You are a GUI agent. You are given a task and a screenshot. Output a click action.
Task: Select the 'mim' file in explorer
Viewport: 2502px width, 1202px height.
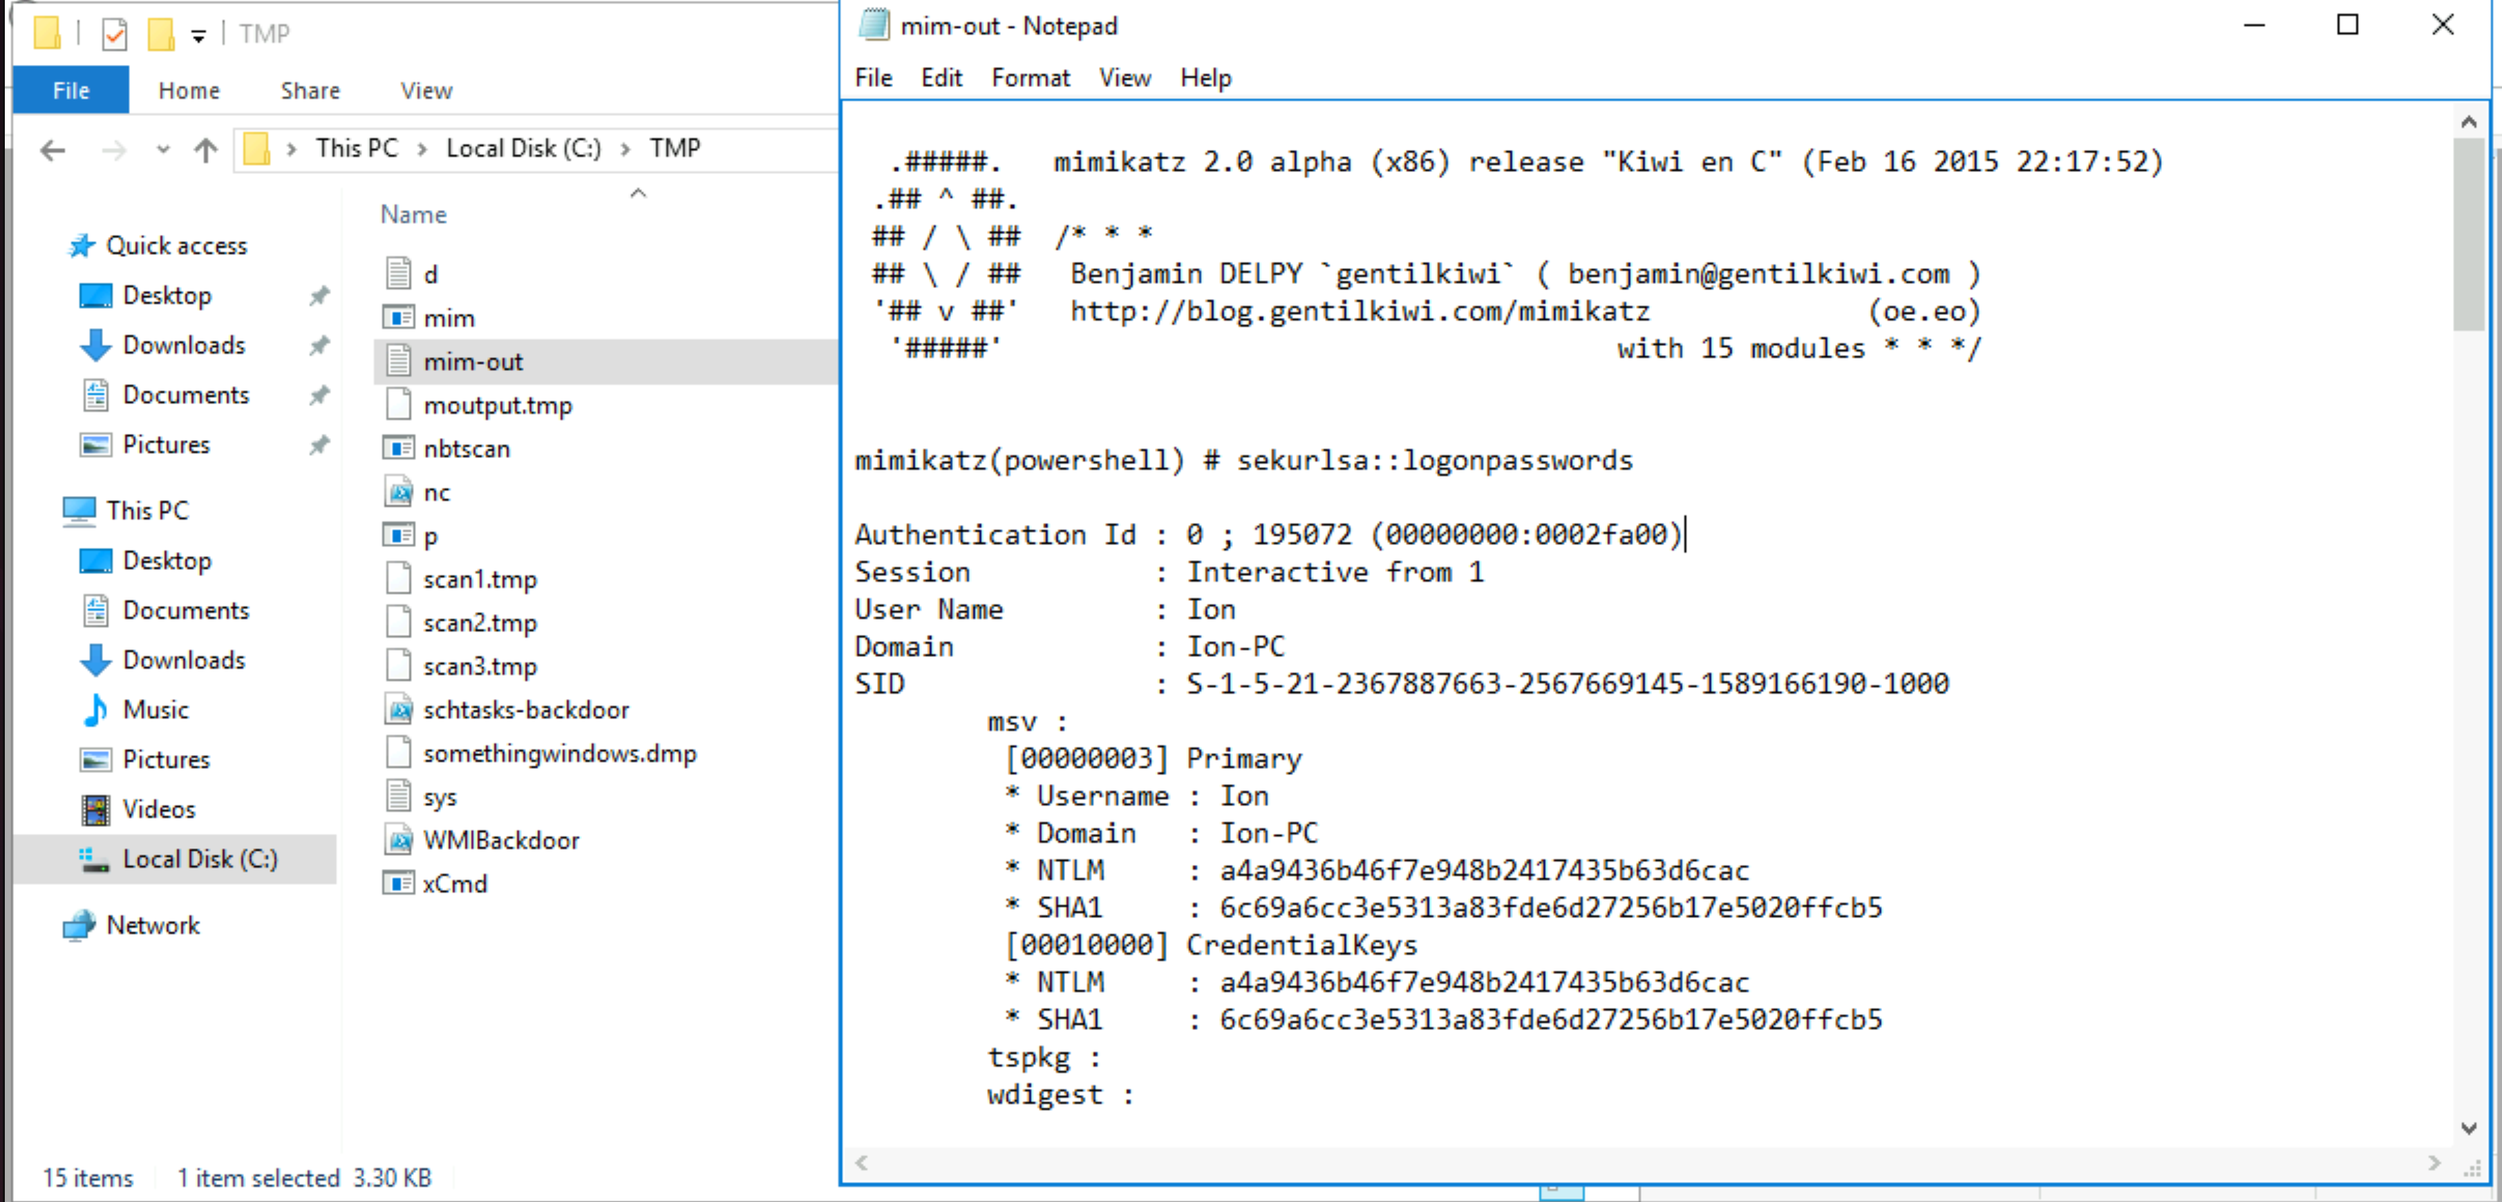point(451,317)
